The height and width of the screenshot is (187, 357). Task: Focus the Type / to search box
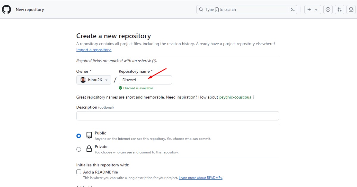pyautogui.click(x=247, y=9)
